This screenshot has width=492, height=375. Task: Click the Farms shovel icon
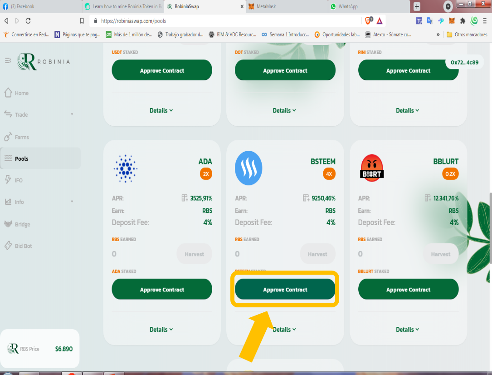coord(8,137)
